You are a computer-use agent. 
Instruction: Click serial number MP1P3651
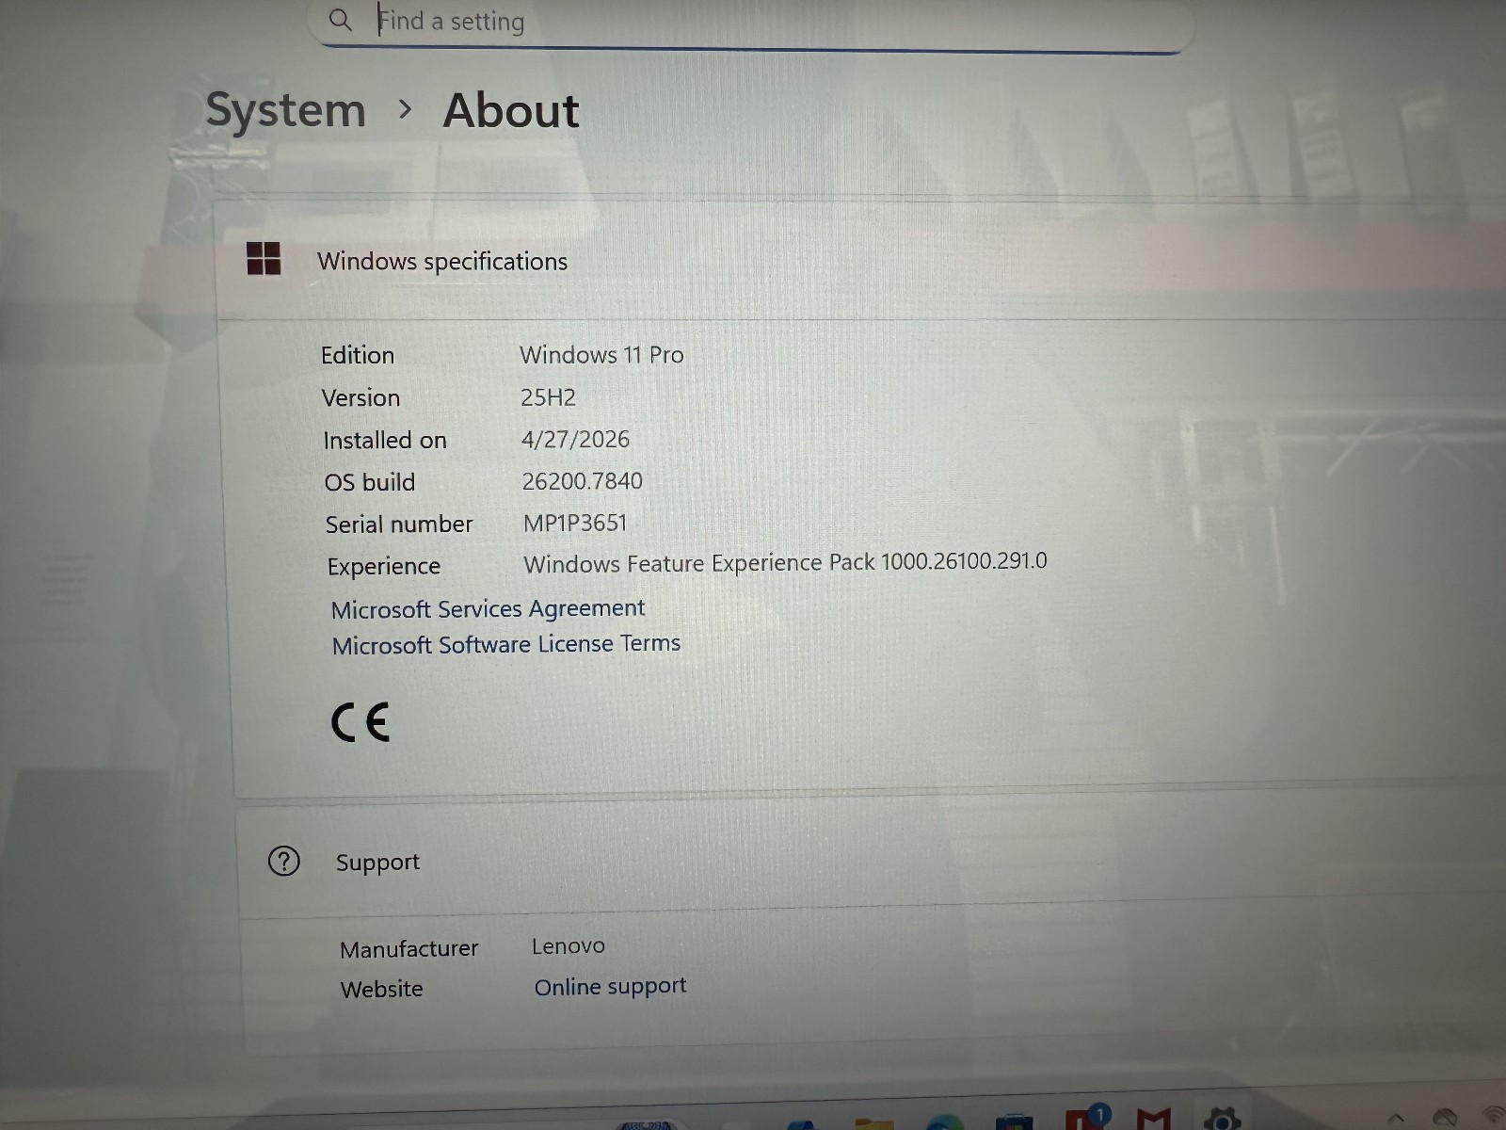pyautogui.click(x=574, y=524)
